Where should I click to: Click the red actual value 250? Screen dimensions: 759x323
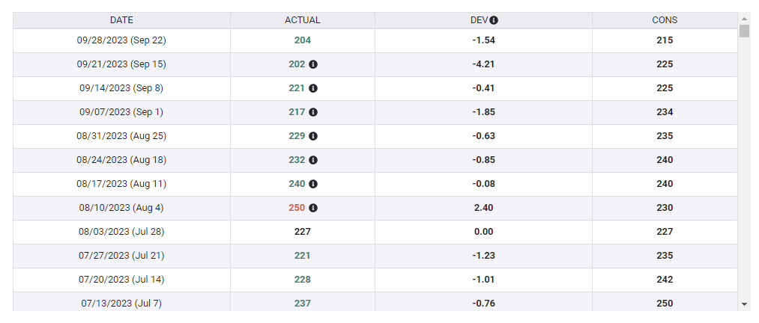tap(297, 208)
